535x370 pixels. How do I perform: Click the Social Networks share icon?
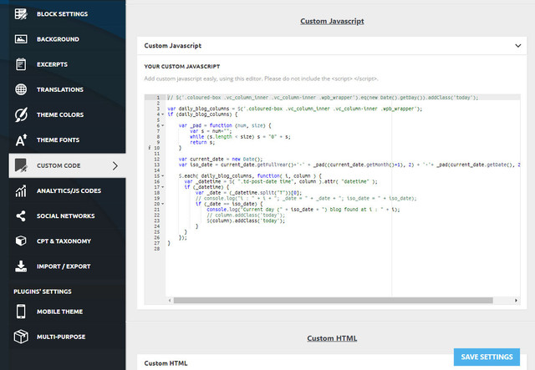[21, 215]
